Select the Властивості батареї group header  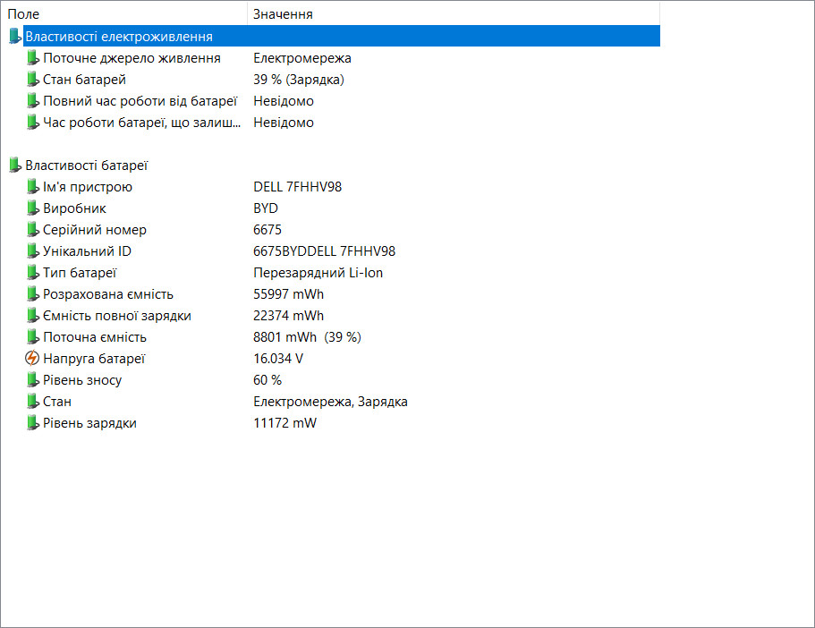(x=86, y=165)
